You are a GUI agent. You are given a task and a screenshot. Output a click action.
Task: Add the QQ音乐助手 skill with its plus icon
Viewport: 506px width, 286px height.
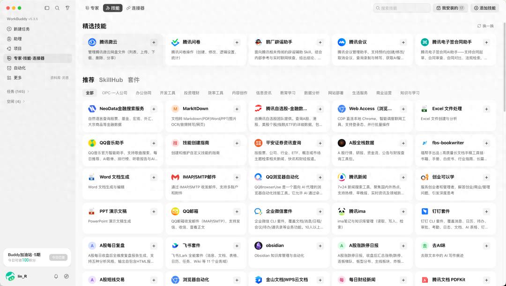154,143
